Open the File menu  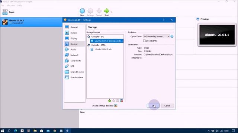coord(2,6)
